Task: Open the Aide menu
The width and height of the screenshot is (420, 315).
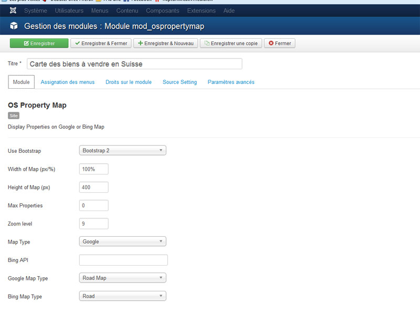Action: click(x=229, y=10)
